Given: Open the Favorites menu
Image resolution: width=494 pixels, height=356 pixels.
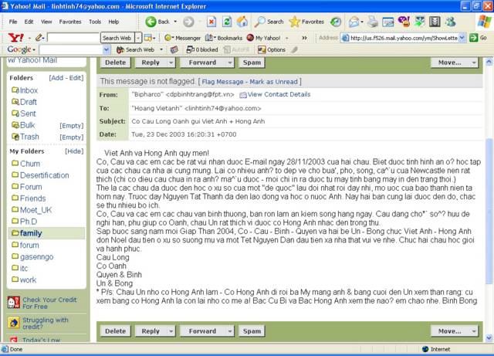Looking at the screenshot, I should 70,22.
